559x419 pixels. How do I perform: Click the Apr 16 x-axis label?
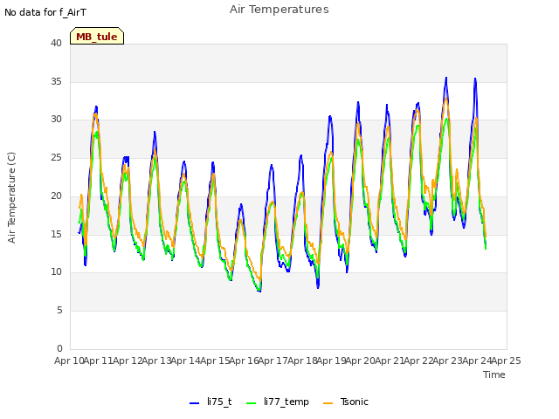244,361
